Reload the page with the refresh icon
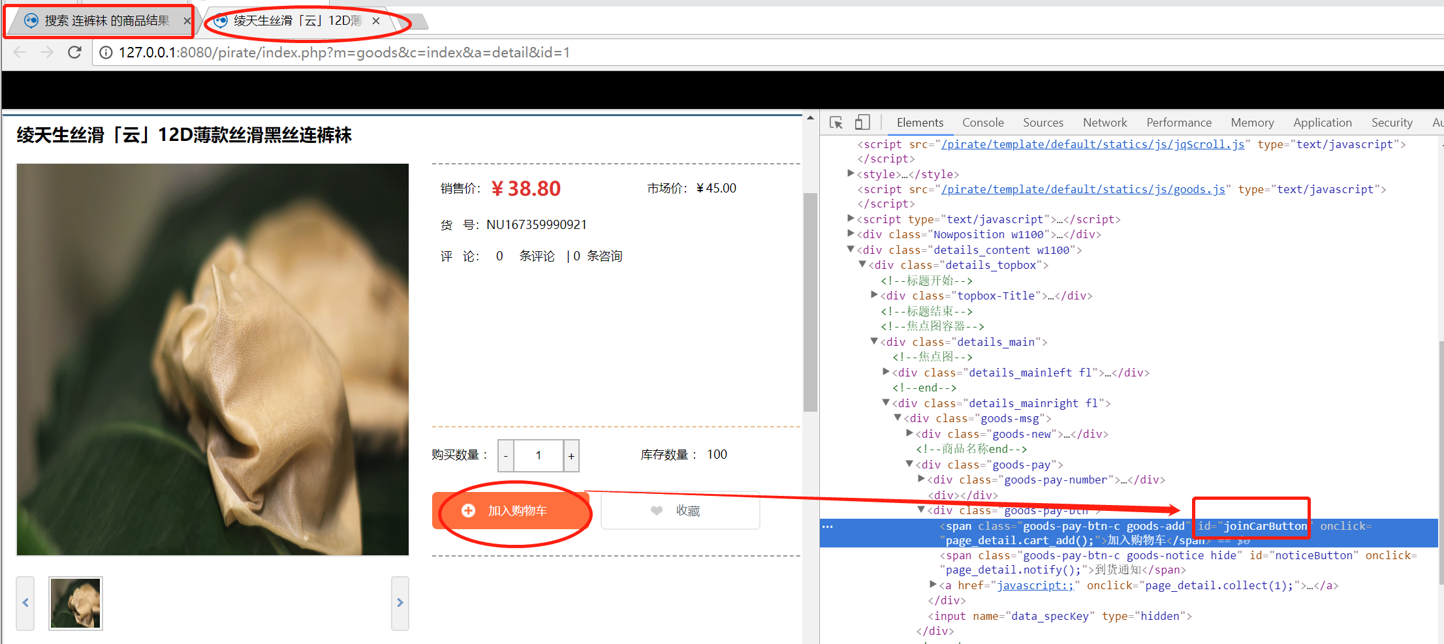Viewport: 1444px width, 644px height. click(74, 52)
